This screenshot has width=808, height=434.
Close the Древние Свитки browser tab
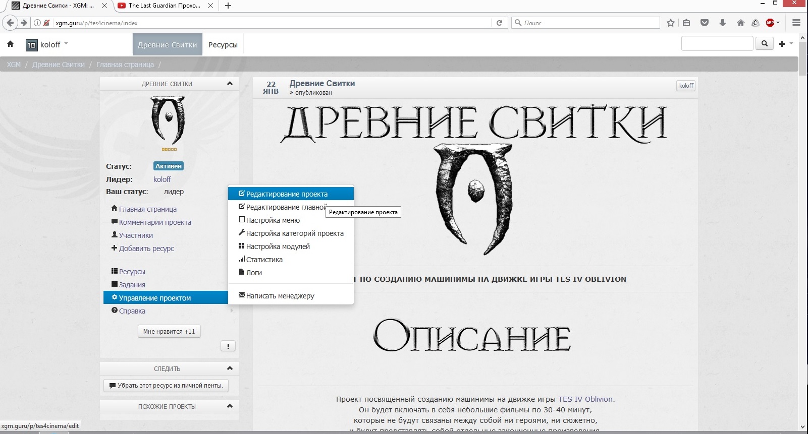coord(104,6)
